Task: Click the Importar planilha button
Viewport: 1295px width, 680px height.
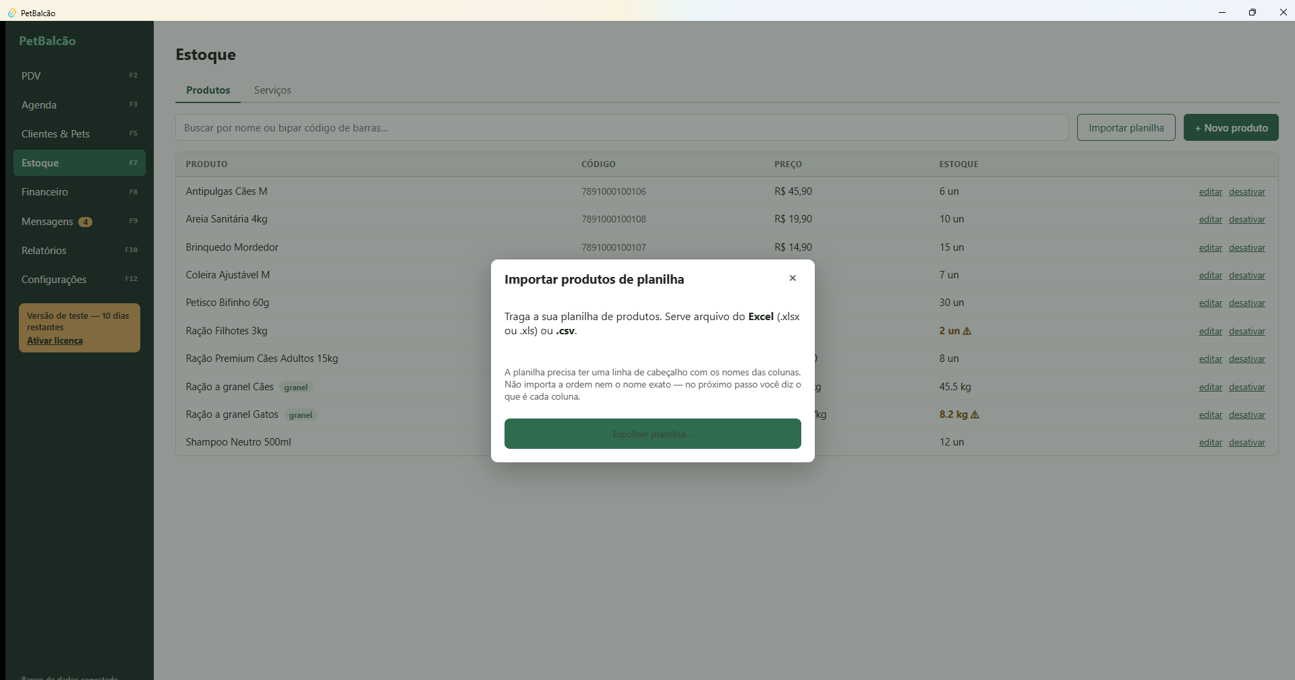Action: (x=1126, y=128)
